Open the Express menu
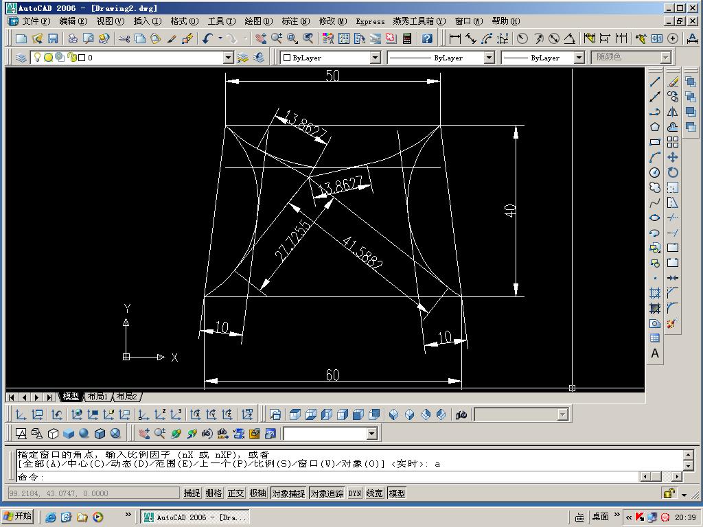Viewport: 703px width, 527px height. (370, 21)
